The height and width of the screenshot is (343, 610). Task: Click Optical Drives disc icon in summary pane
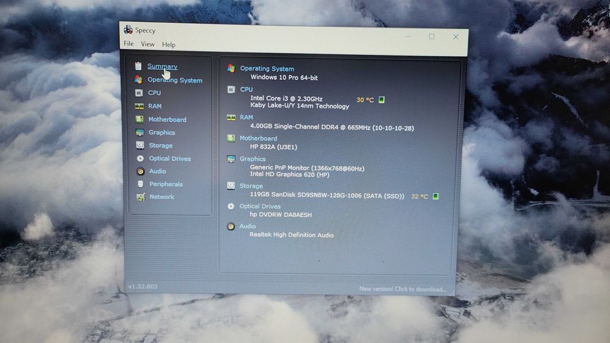click(x=231, y=207)
